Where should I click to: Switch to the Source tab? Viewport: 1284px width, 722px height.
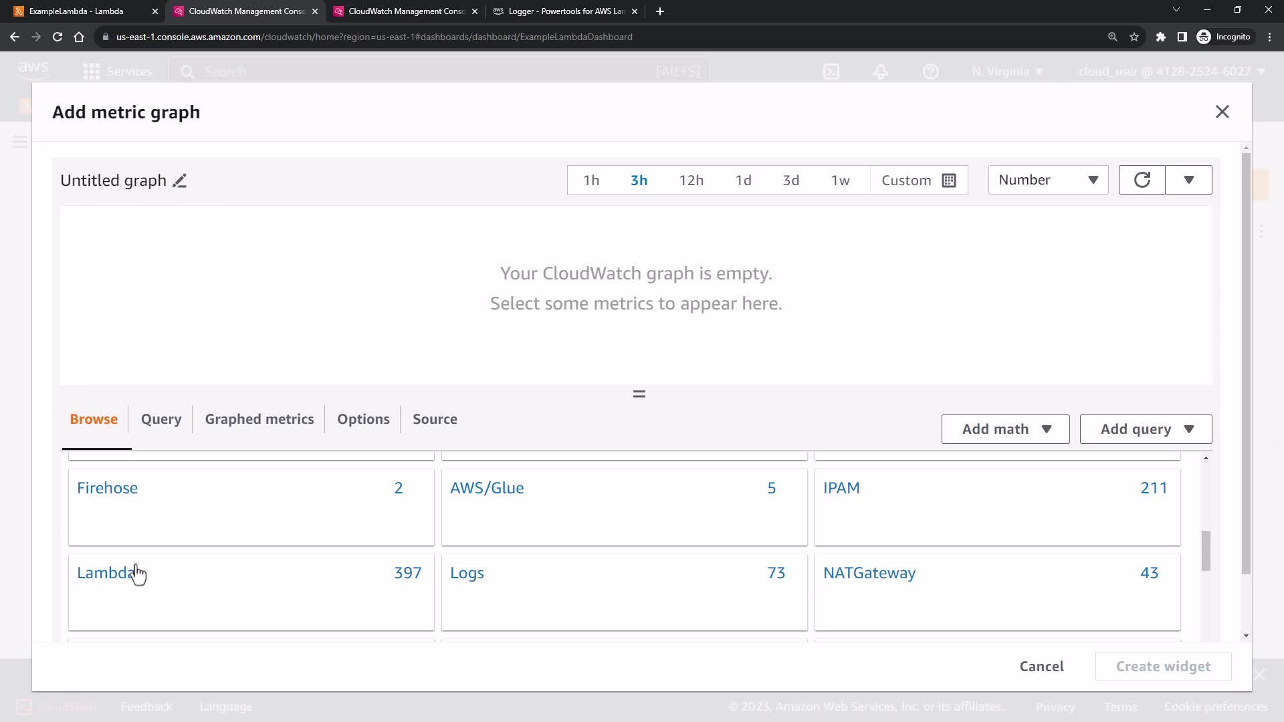(x=435, y=419)
